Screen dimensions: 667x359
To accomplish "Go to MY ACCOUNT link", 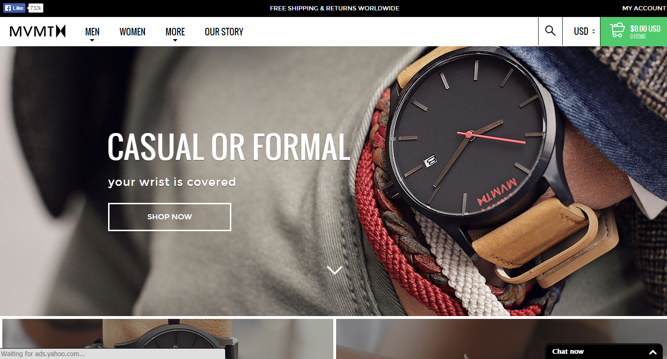I will 644,8.
